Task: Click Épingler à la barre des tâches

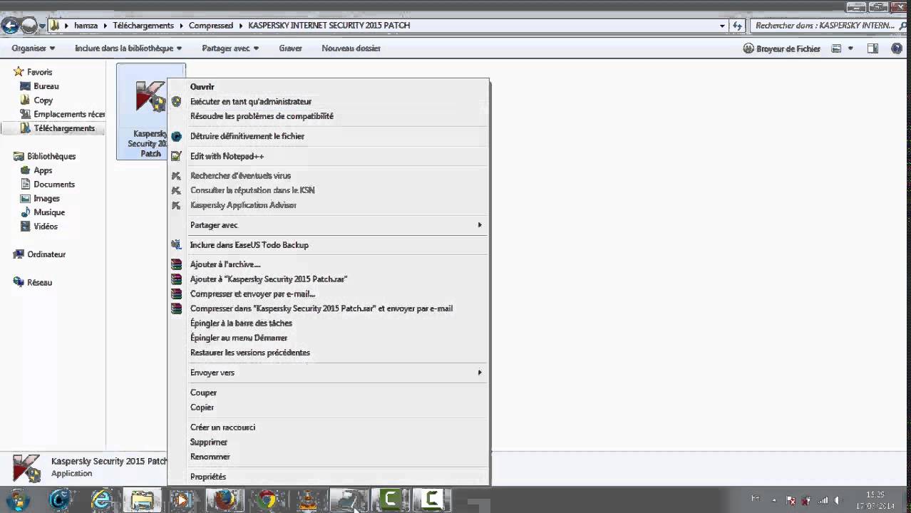Action: click(x=241, y=323)
